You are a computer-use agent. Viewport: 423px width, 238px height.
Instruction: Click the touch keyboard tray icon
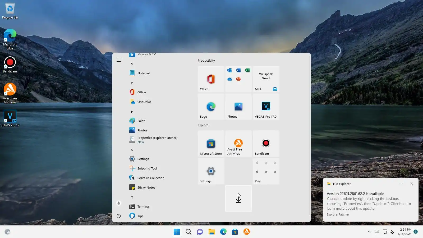(377, 232)
